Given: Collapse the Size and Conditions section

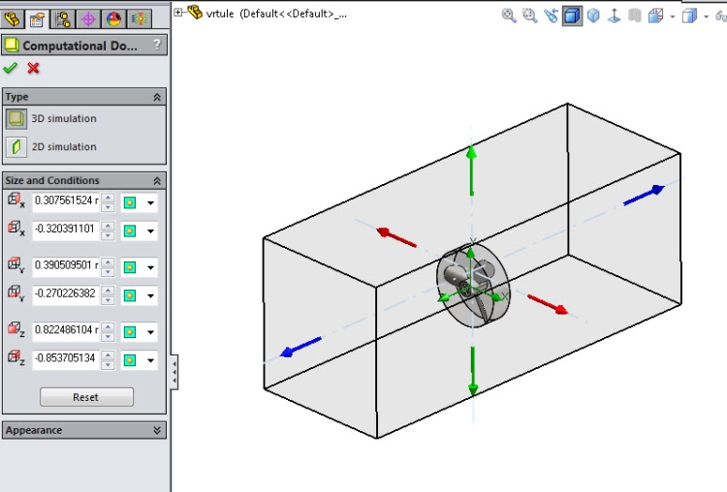Looking at the screenshot, I should pos(157,181).
